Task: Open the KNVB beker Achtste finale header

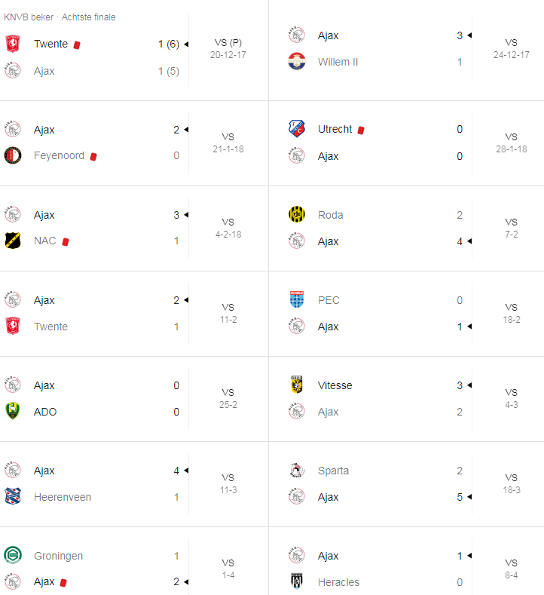Action: pos(60,17)
